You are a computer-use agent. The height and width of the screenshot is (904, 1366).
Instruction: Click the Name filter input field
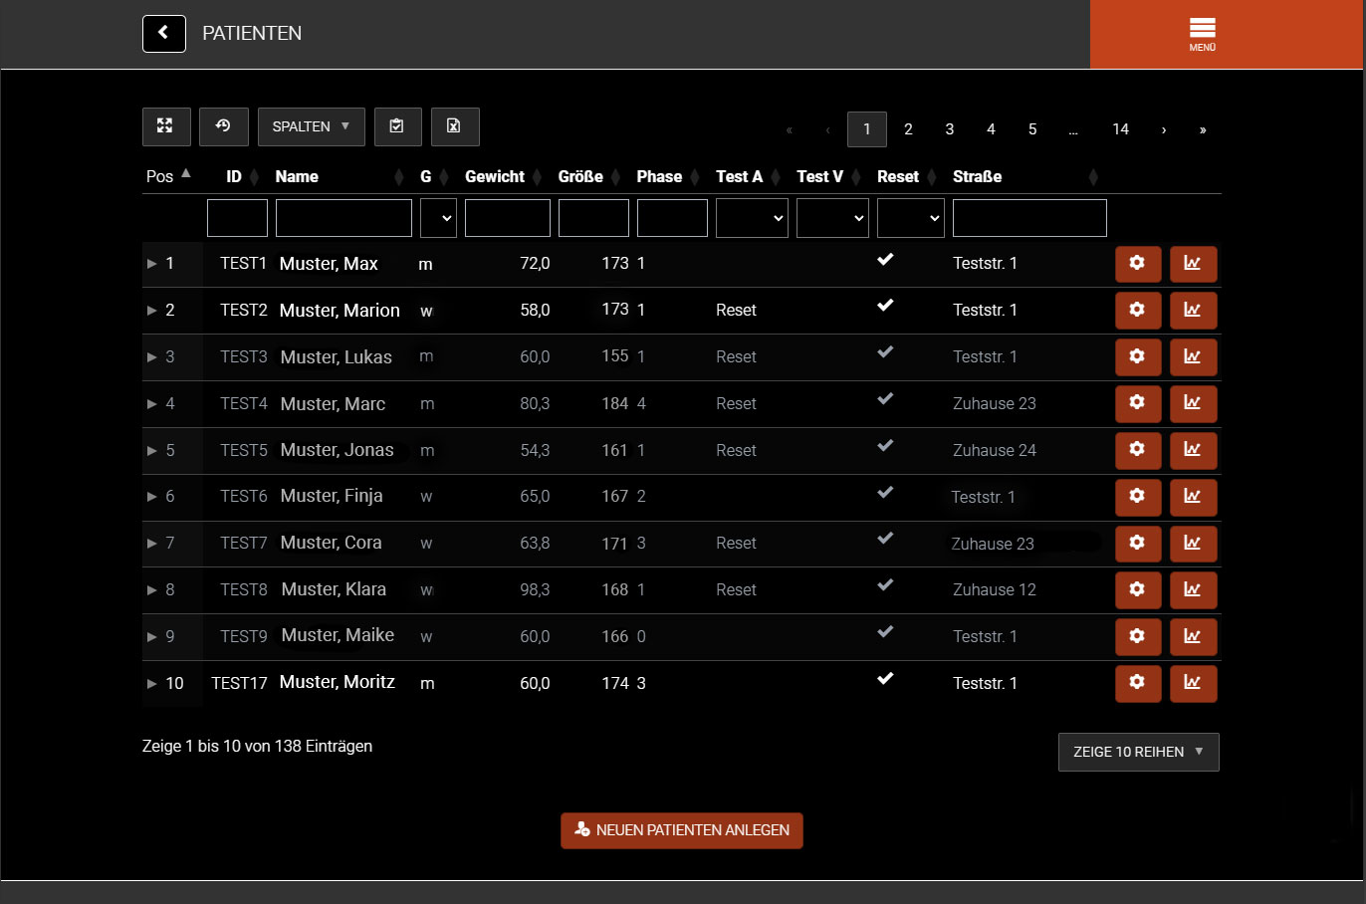pyautogui.click(x=343, y=218)
